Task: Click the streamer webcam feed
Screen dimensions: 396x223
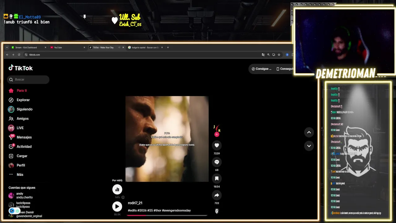Action: click(345, 41)
